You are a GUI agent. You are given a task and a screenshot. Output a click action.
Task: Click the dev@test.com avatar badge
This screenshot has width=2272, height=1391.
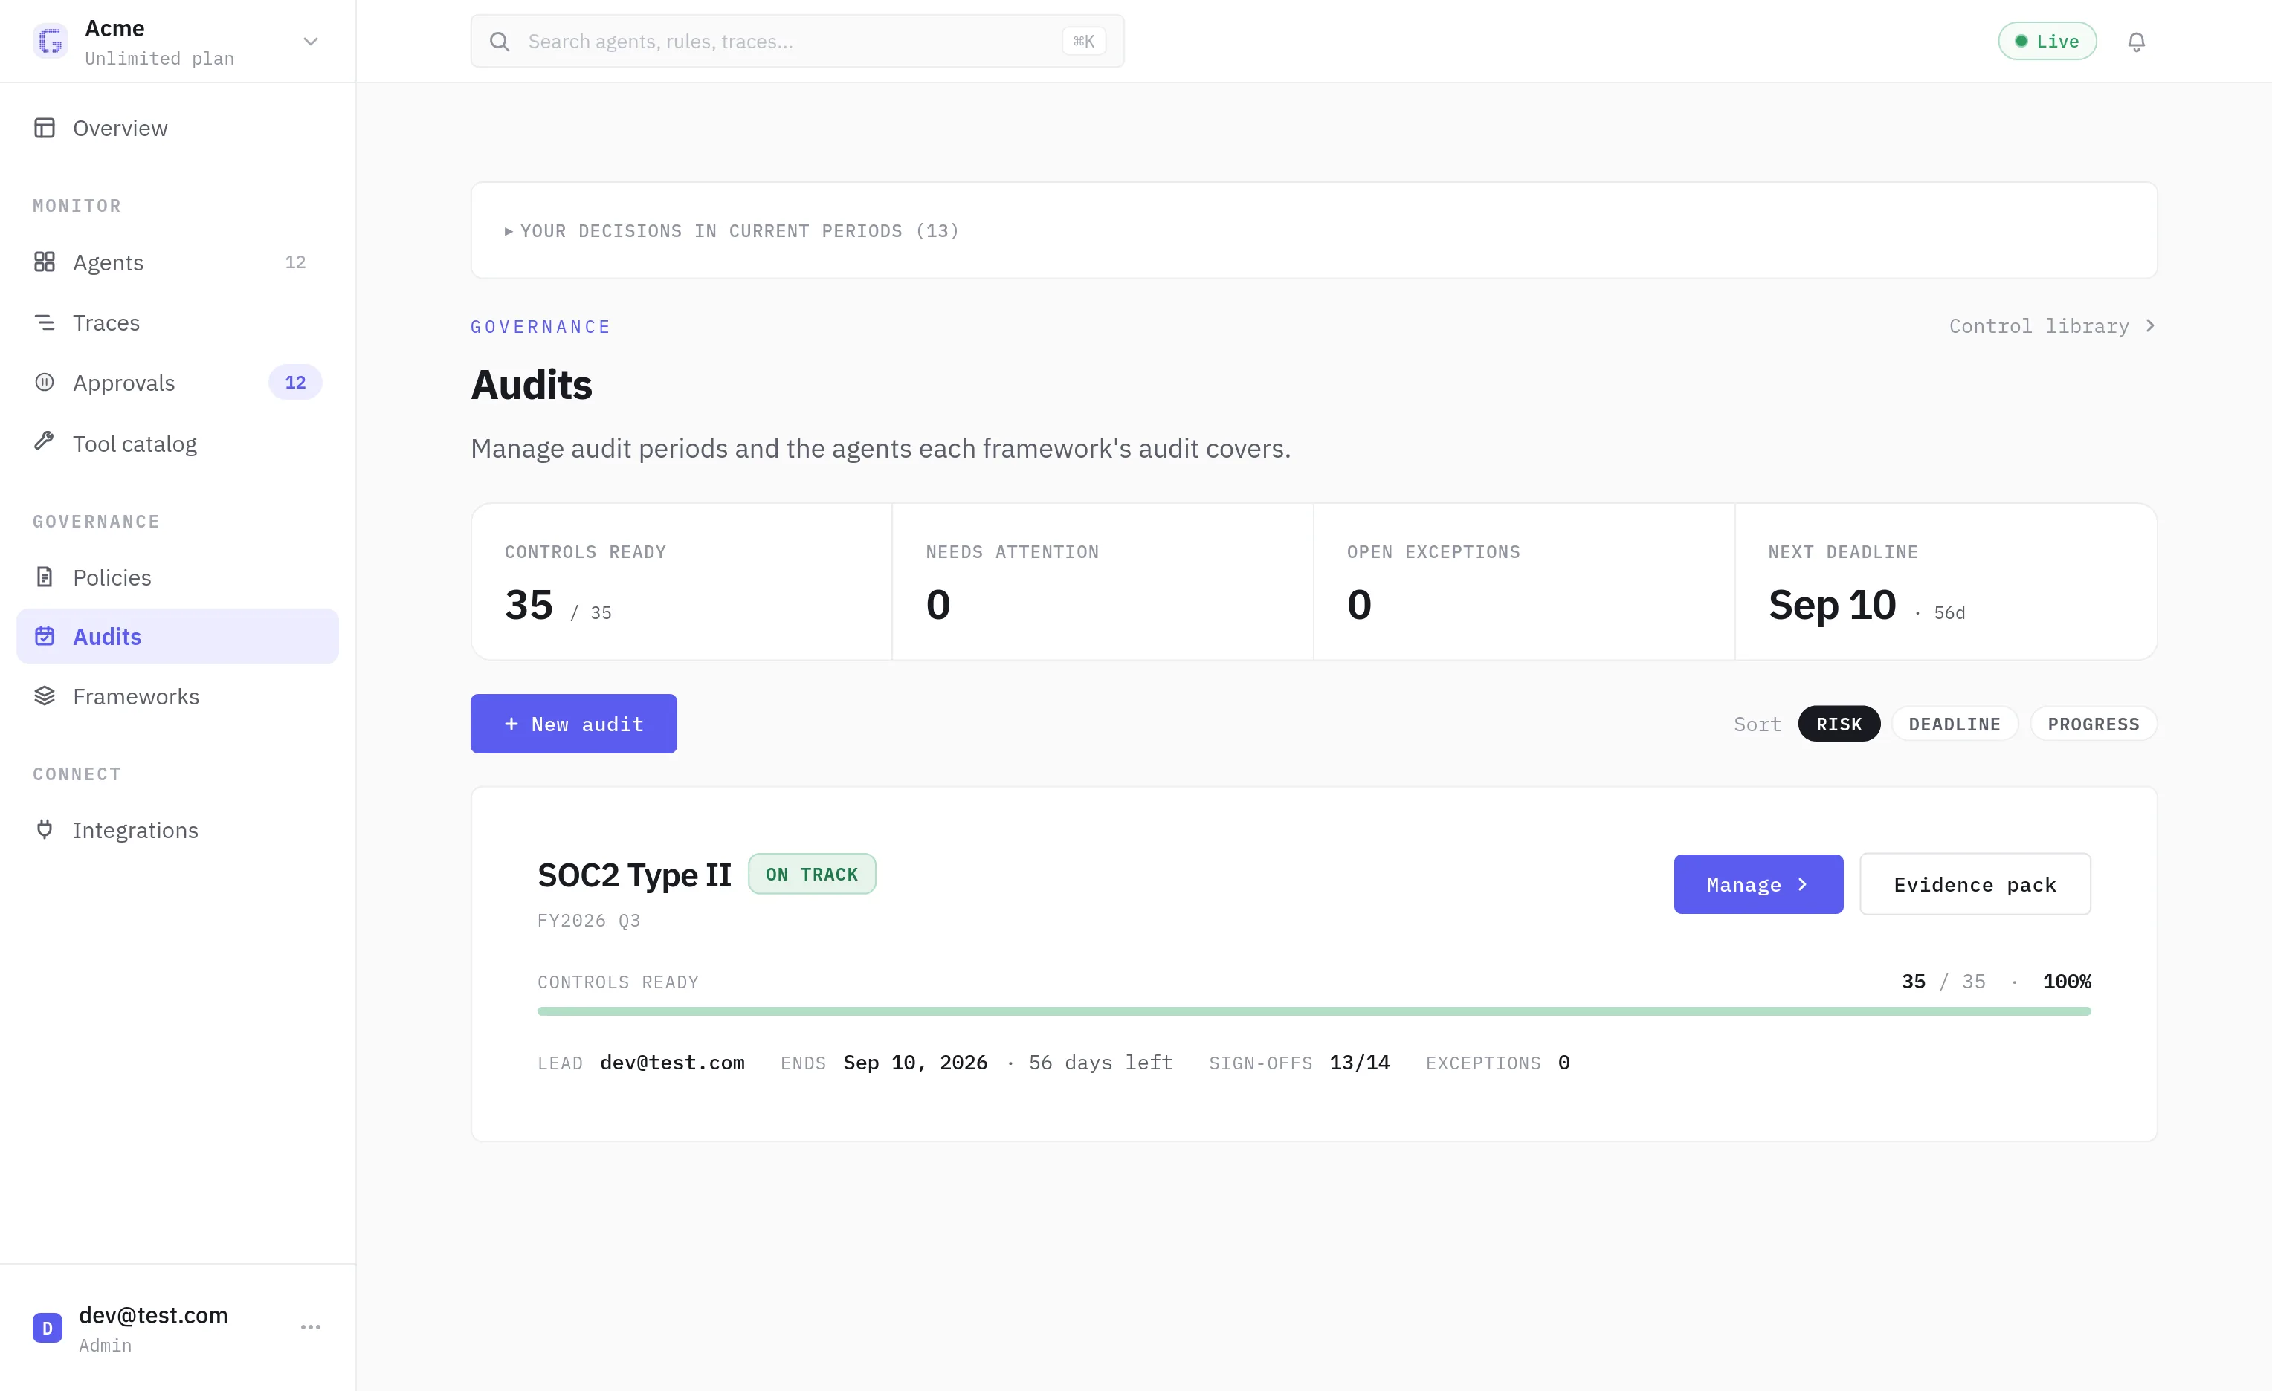pyautogui.click(x=48, y=1327)
